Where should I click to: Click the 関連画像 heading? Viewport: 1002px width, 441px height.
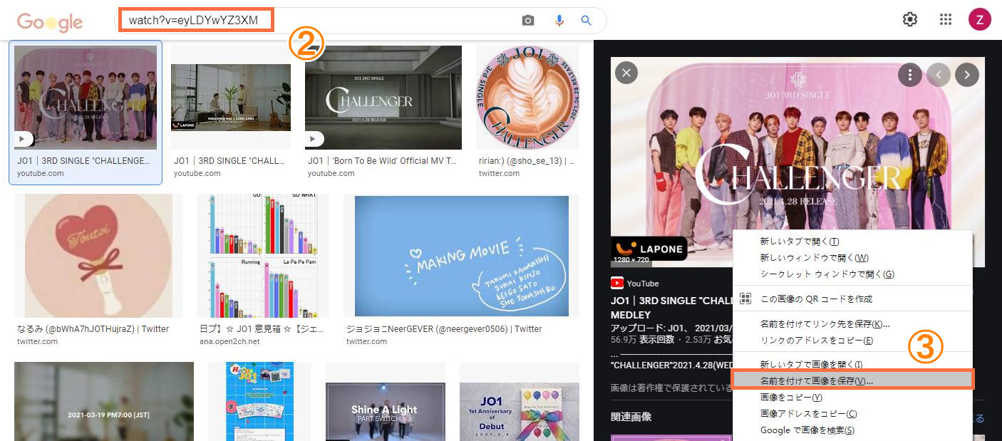tap(631, 417)
